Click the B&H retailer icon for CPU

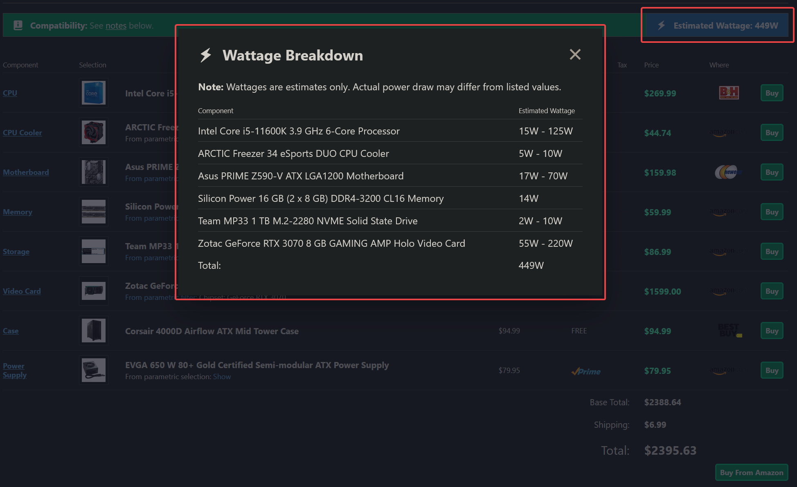(x=729, y=93)
